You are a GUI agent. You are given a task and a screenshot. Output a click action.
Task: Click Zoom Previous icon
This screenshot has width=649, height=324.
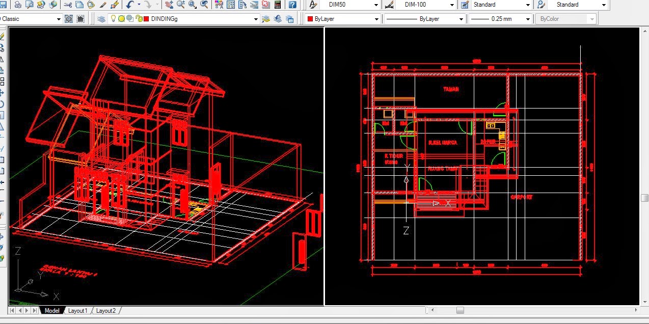(204, 5)
